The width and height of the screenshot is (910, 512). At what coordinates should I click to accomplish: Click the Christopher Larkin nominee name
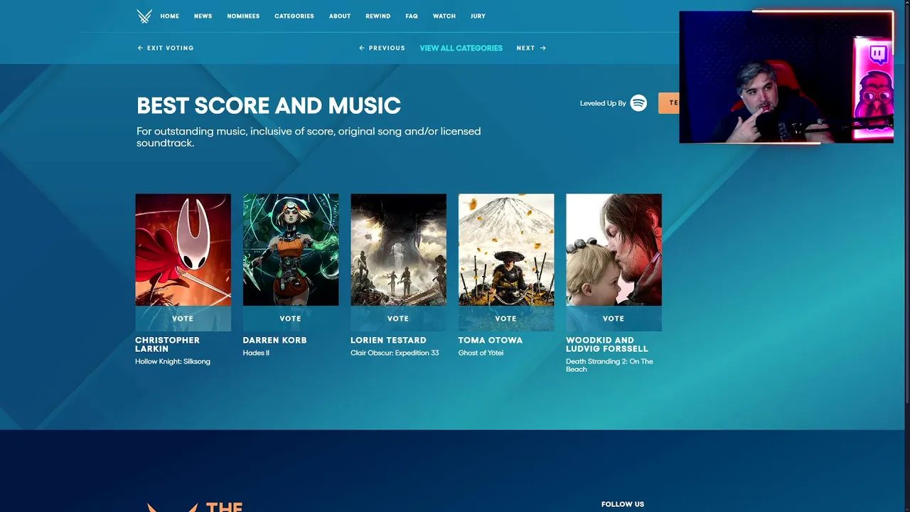point(167,344)
